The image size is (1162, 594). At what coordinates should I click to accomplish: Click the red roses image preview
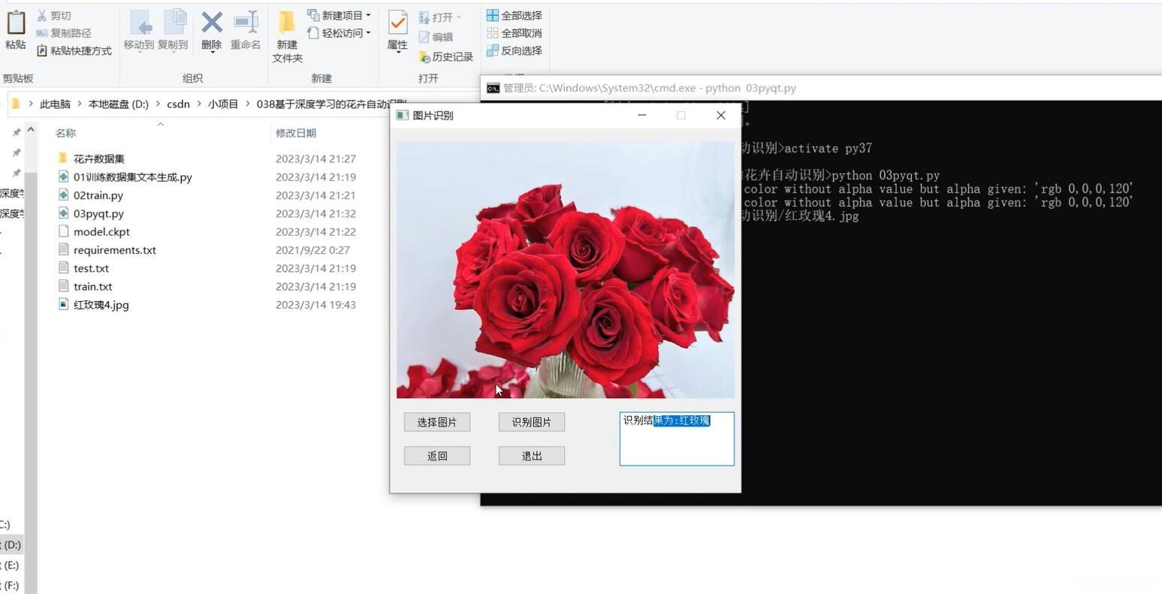[566, 270]
